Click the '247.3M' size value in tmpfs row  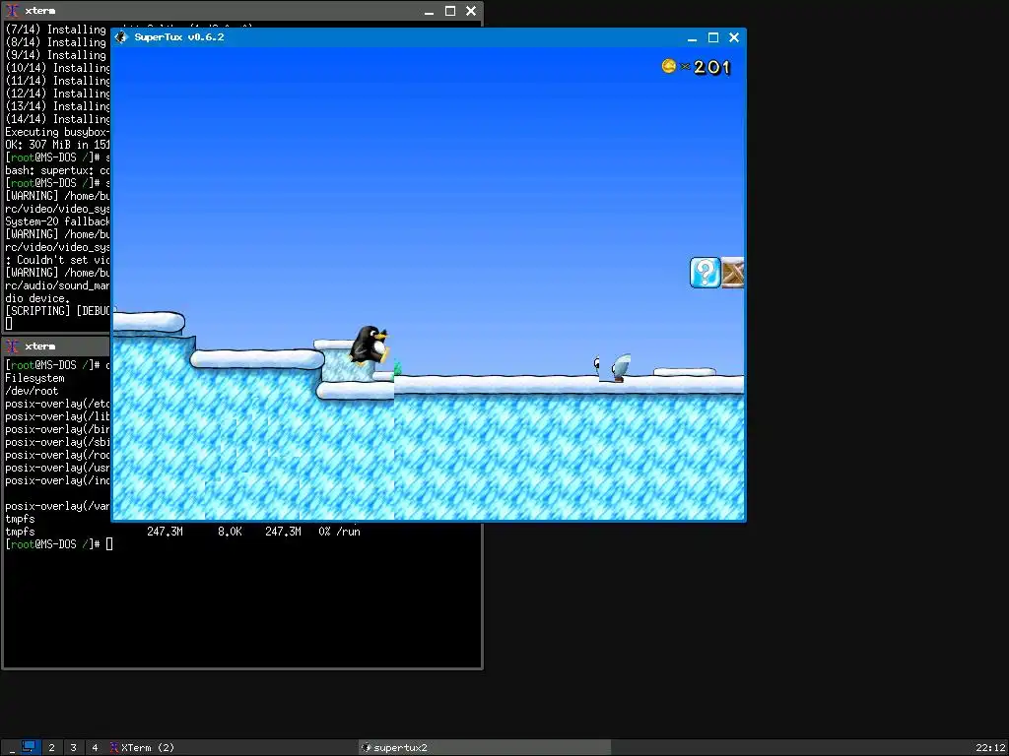165,532
